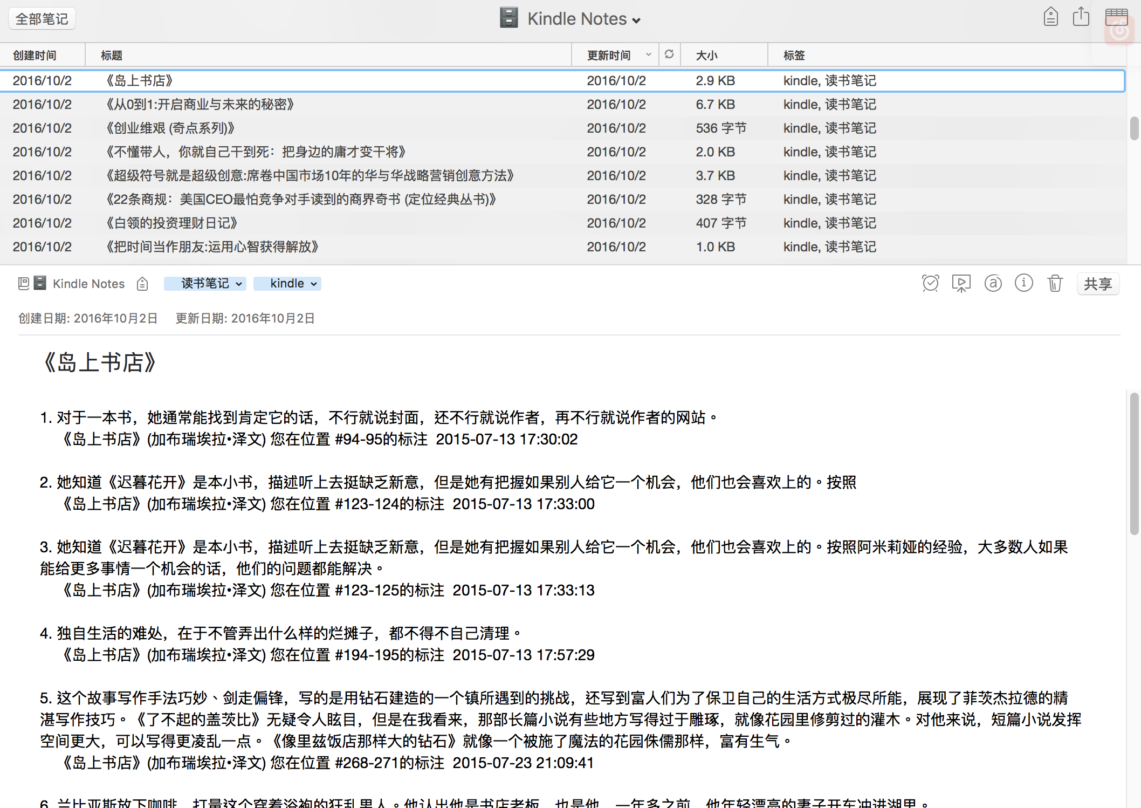Sort by 标题 column header
Image resolution: width=1141 pixels, height=808 pixels.
point(112,55)
